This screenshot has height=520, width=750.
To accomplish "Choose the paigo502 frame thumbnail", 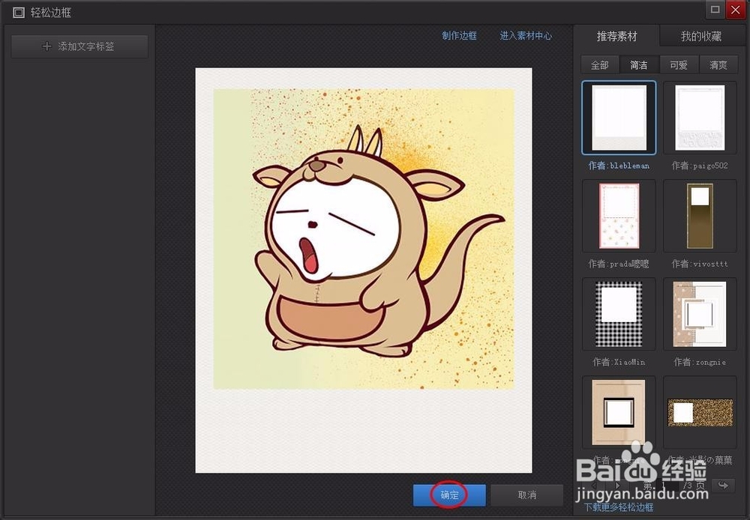I will [700, 118].
